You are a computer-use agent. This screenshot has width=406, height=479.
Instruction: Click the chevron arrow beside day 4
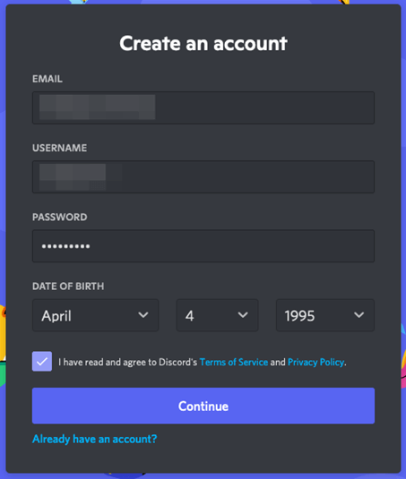(243, 315)
